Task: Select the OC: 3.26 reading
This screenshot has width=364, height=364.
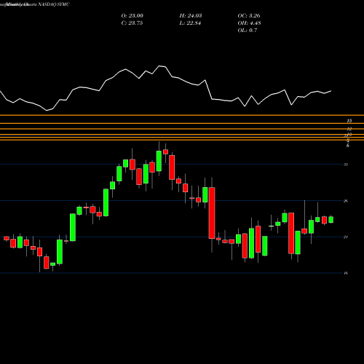Action: pyautogui.click(x=249, y=16)
